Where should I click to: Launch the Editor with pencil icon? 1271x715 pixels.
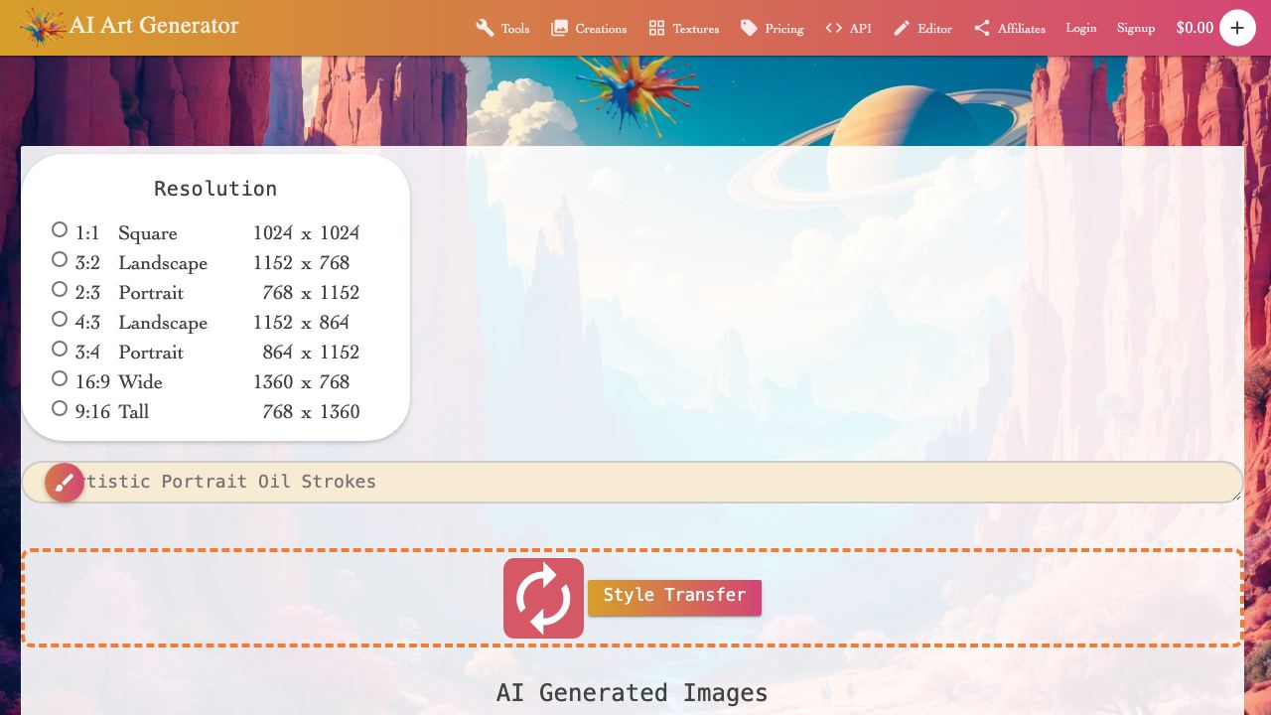[922, 28]
